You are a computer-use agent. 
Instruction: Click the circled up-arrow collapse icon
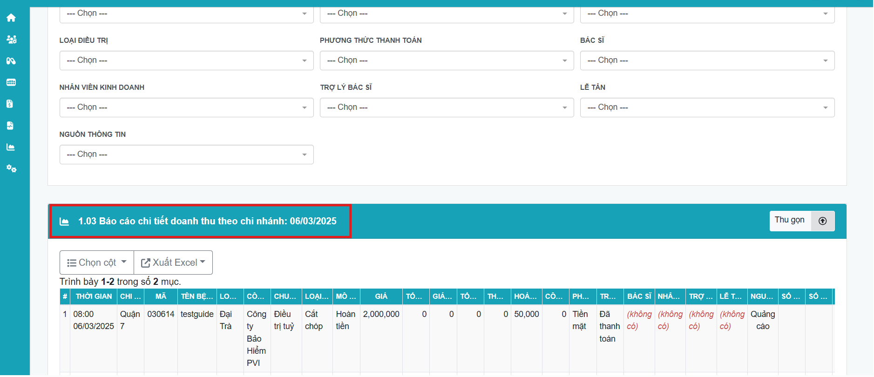(x=822, y=221)
